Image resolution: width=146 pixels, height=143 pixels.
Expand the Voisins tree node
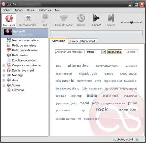click(4, 85)
